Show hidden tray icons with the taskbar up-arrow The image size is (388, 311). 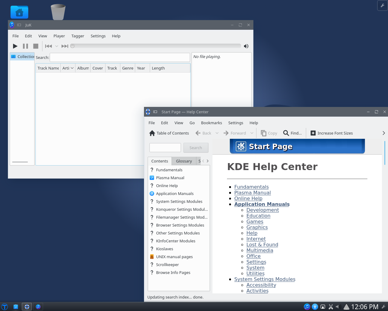[346, 307]
